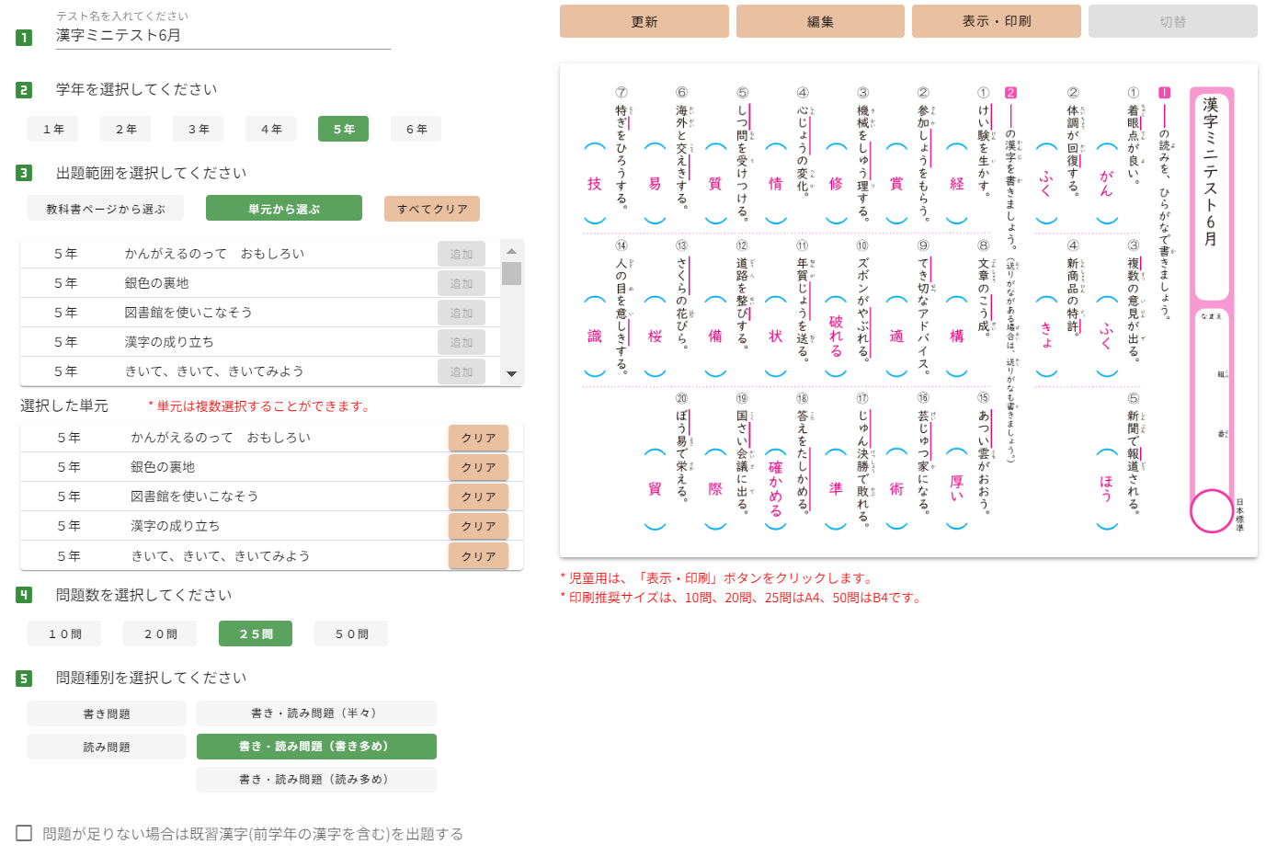1266x856 pixels.
Task: Clear selected unit きいて、きいて、きいてみよう
Action: tap(478, 556)
